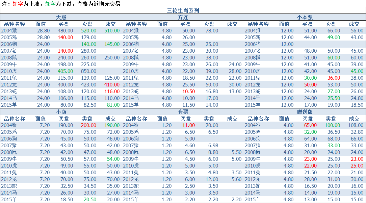Viewport: 366px width, 203px height.
Task: Click 850.00 sell price for 2010虎 大版
Action: click(x=89, y=71)
